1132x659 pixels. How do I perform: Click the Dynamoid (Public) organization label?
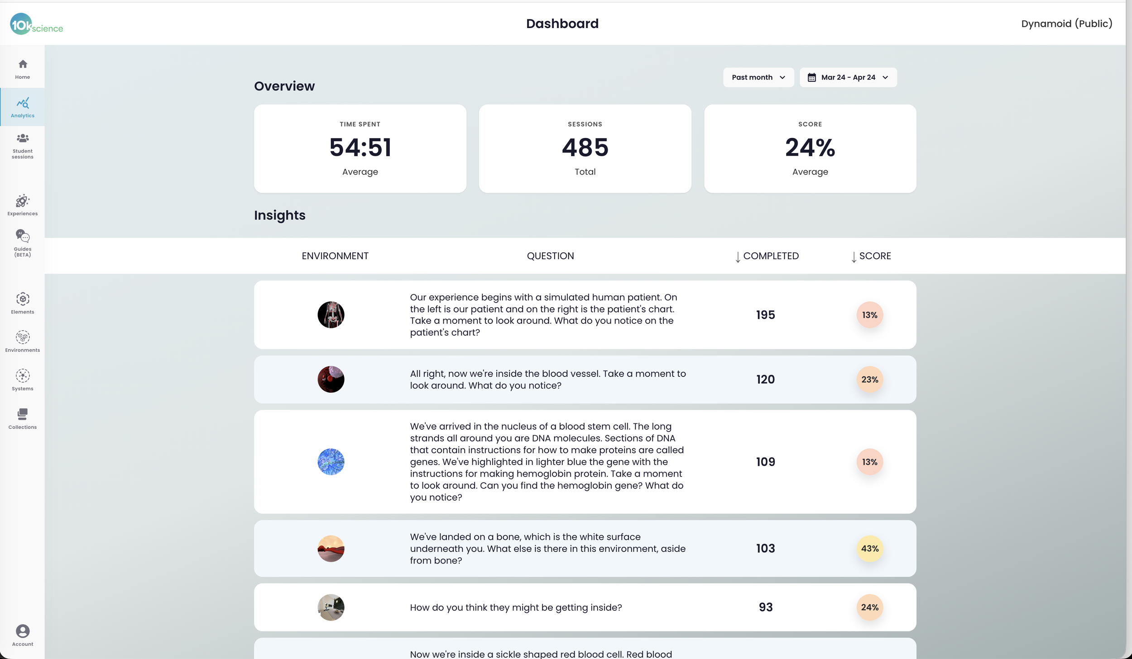[x=1066, y=24]
